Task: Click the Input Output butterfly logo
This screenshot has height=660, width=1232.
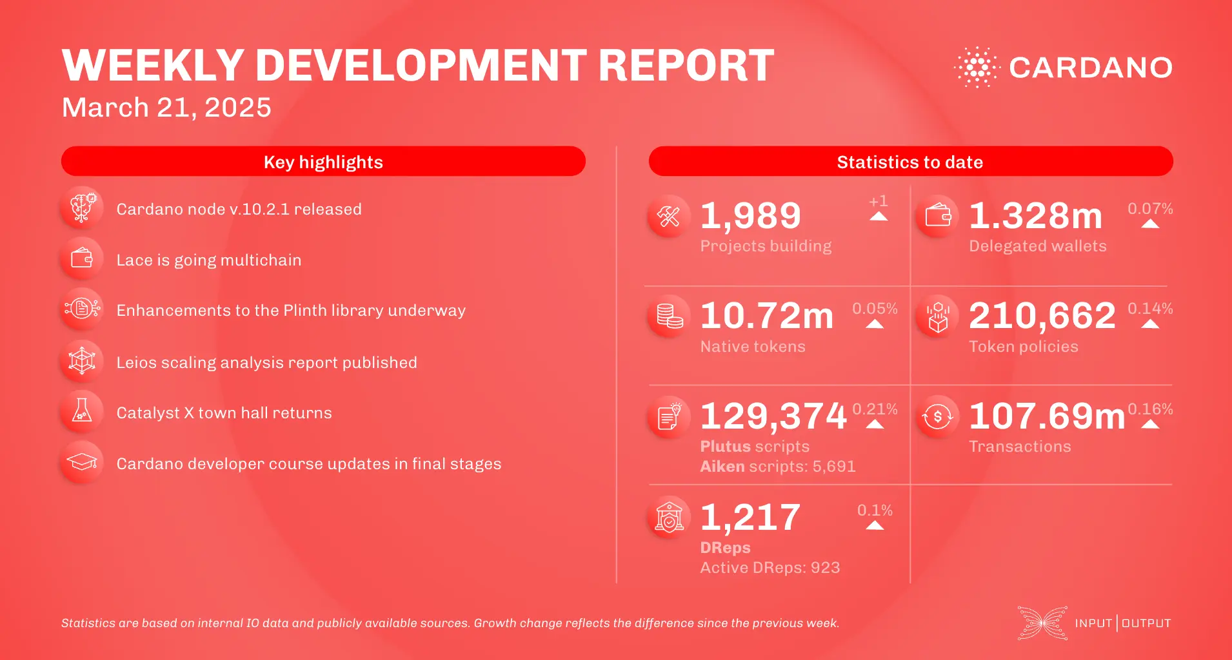Action: (x=1041, y=623)
